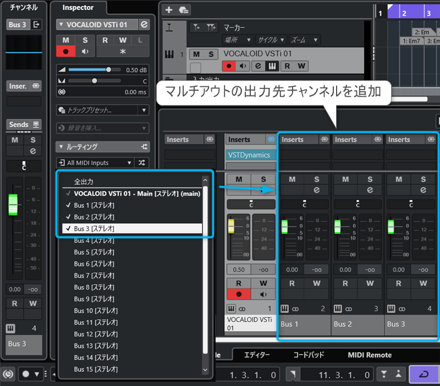Viewport: 440px width, 386px height.
Task: Mute the Bus 3 mixer channel
Action: coord(399,179)
